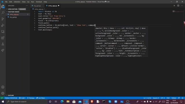Open Microsoft Store from taskbar

click(x=74, y=101)
